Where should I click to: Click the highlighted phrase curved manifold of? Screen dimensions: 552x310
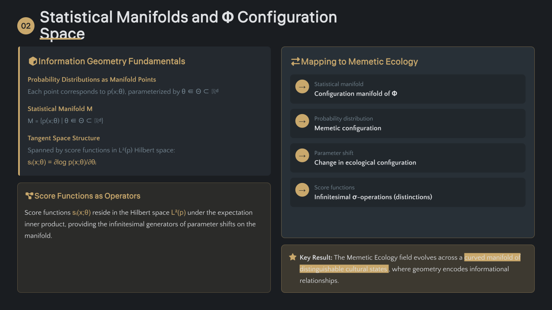[x=492, y=257]
